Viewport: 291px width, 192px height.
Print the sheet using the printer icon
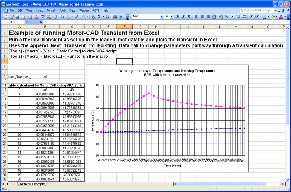[x=30, y=17]
